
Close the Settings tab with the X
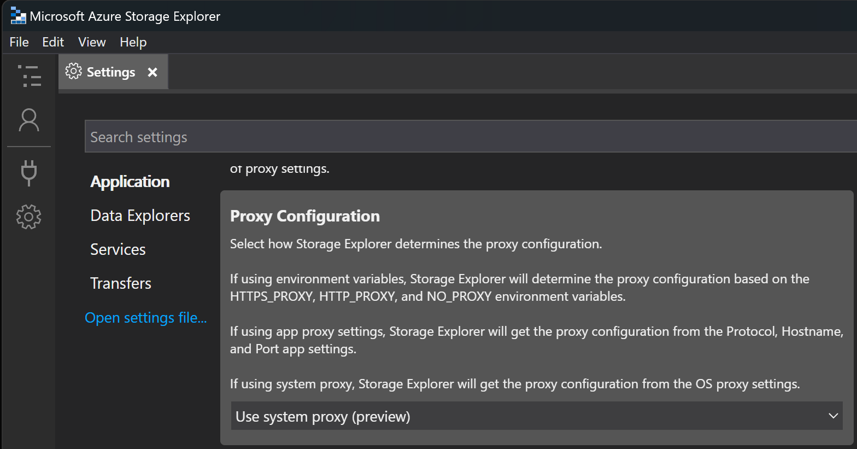pyautogui.click(x=152, y=72)
